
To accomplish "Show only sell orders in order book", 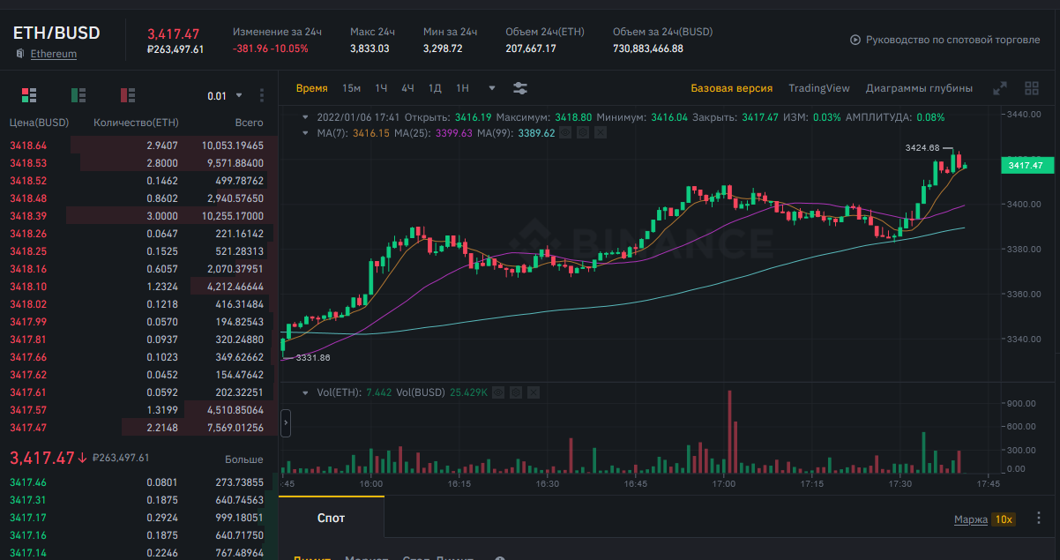I will (128, 95).
